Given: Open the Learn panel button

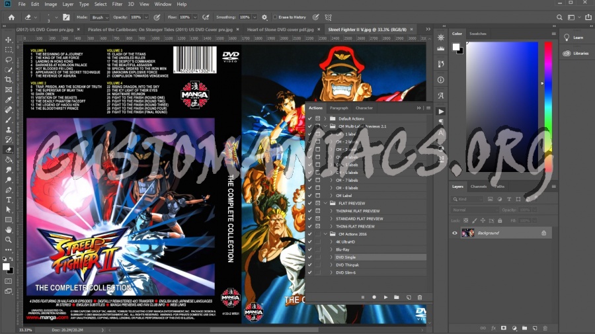Looking at the screenshot, I should pos(575,38).
